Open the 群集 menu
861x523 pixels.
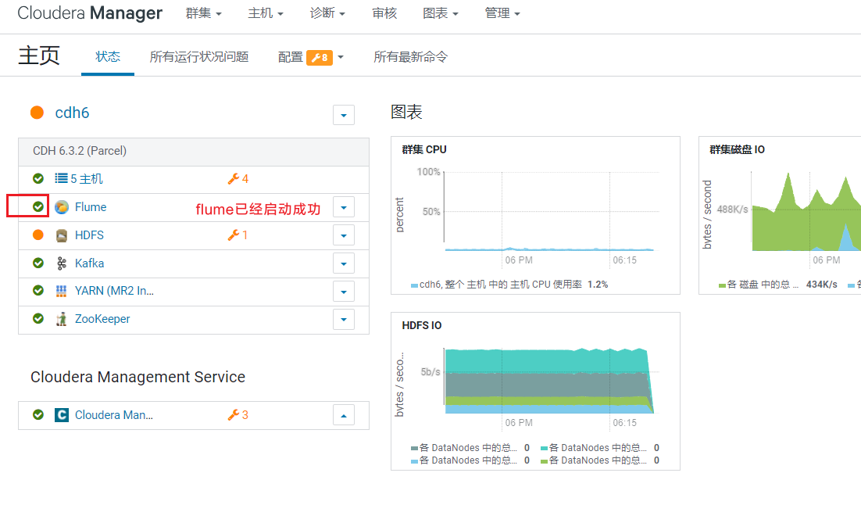[204, 13]
